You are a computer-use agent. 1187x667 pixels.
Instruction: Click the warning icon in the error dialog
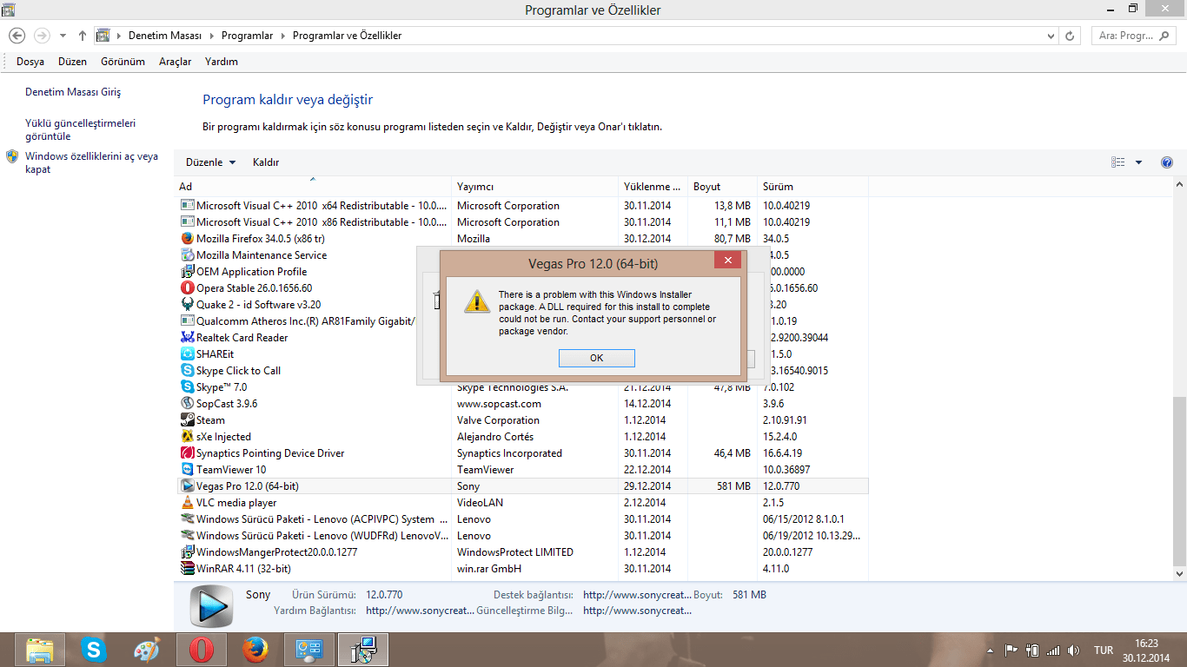(476, 301)
